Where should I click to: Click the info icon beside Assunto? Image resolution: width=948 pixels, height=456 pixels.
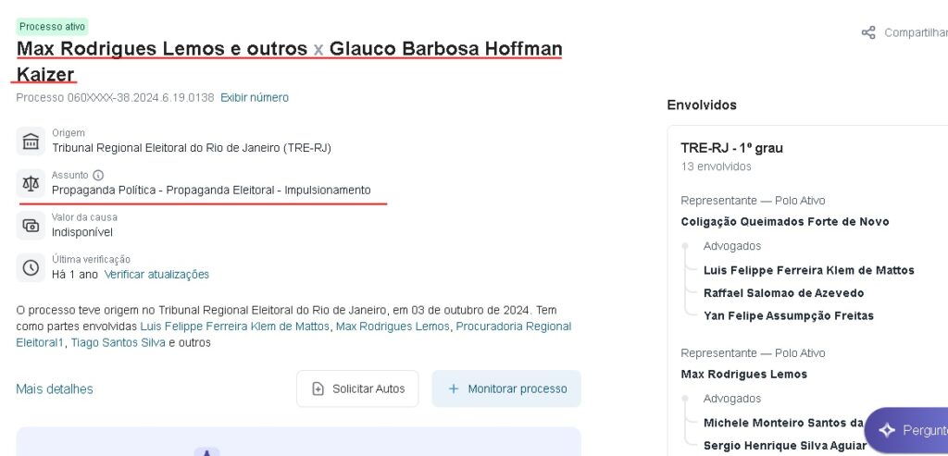pos(98,175)
